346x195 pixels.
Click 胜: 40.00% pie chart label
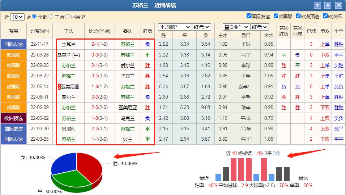click(x=125, y=164)
